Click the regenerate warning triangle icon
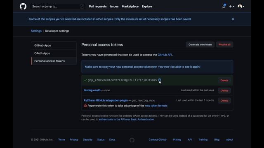The width and height of the screenshot is (264, 148). (x=85, y=105)
